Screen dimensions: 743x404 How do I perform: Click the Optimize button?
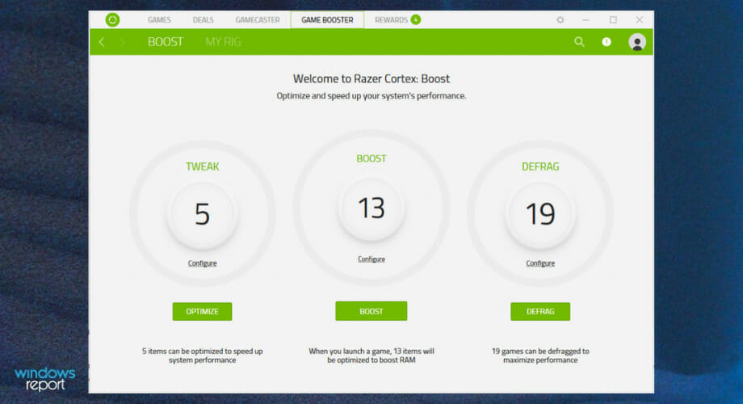pos(203,312)
